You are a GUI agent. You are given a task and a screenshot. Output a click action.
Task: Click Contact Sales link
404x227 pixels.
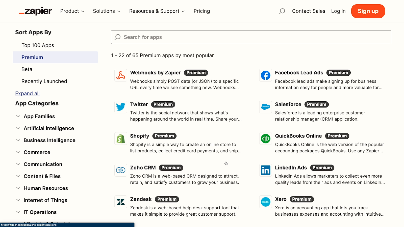(309, 11)
